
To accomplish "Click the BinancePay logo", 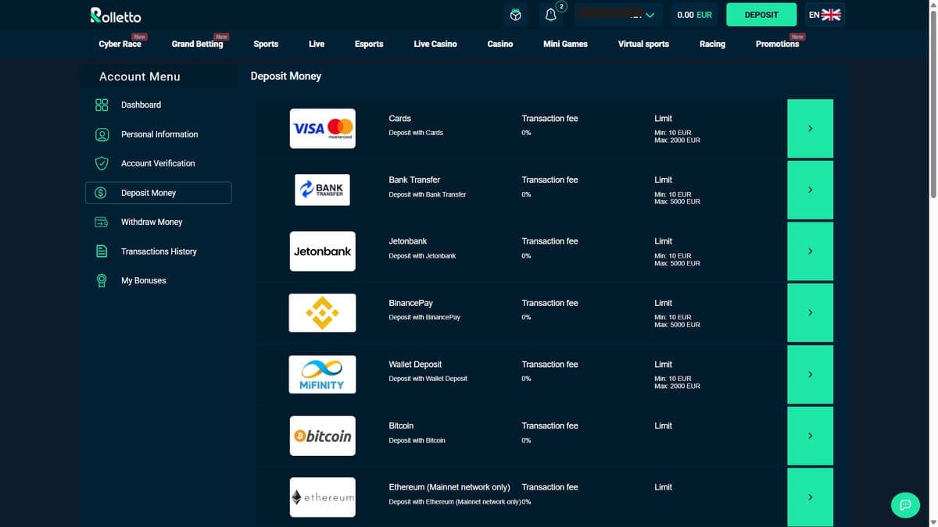I will coord(322,313).
